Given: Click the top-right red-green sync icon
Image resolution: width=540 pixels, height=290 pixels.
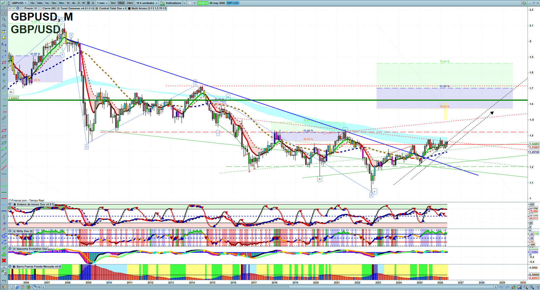Looking at the screenshot, I should click(524, 3).
